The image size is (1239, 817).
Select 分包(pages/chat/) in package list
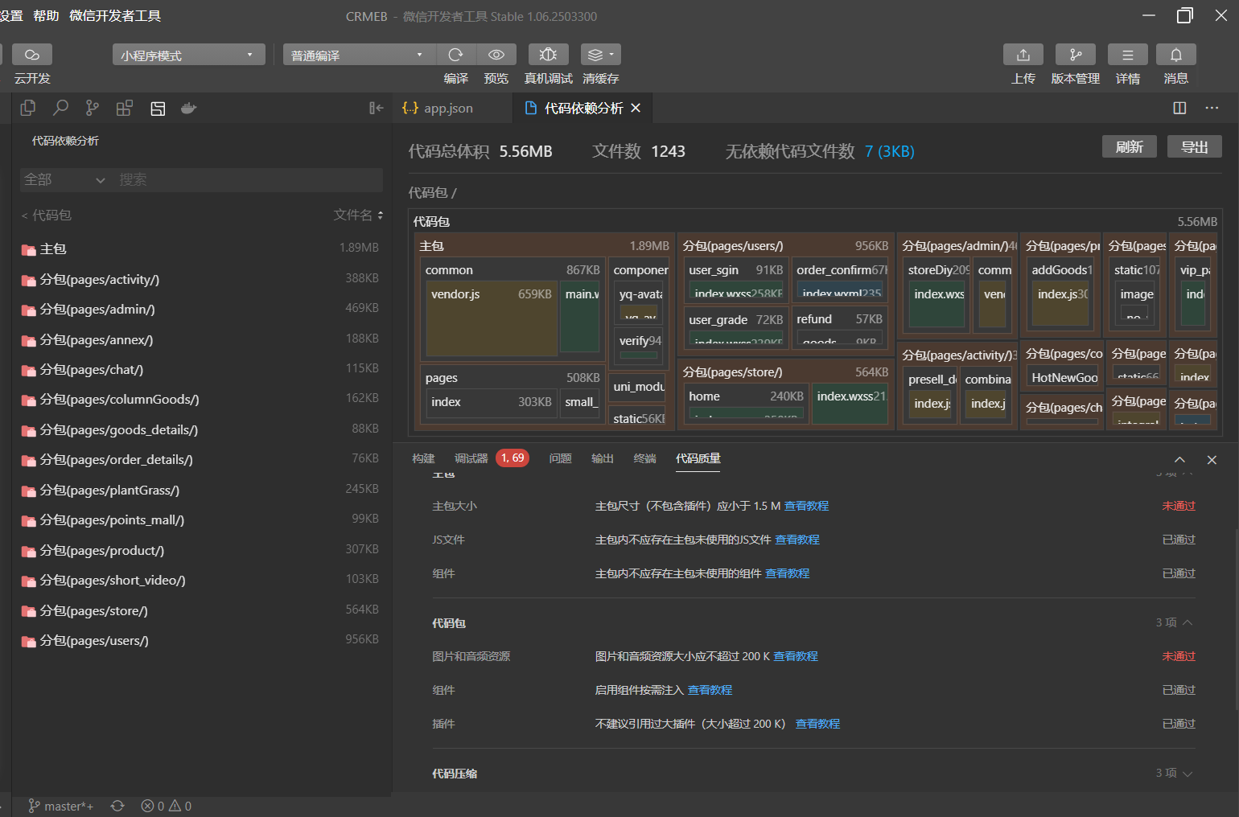pos(200,369)
